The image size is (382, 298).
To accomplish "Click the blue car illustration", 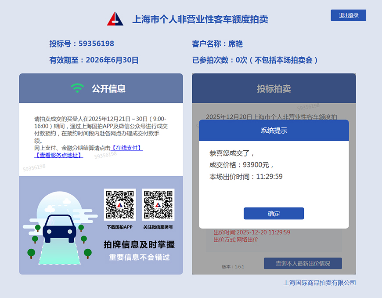I will coord(59,229).
